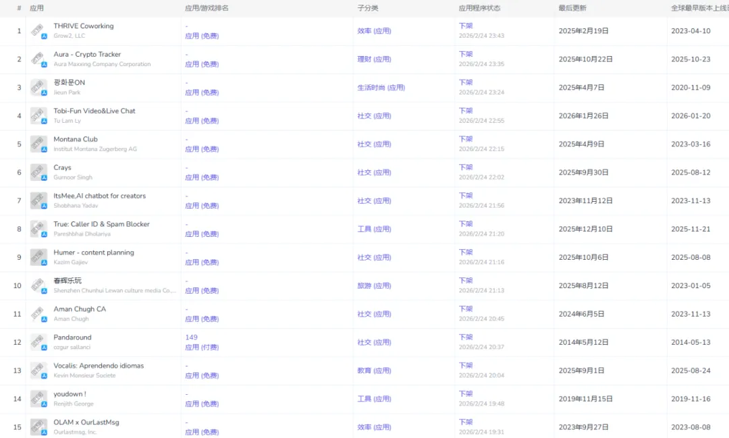
Task: Open the Pandaround app icon
Action: (38, 343)
